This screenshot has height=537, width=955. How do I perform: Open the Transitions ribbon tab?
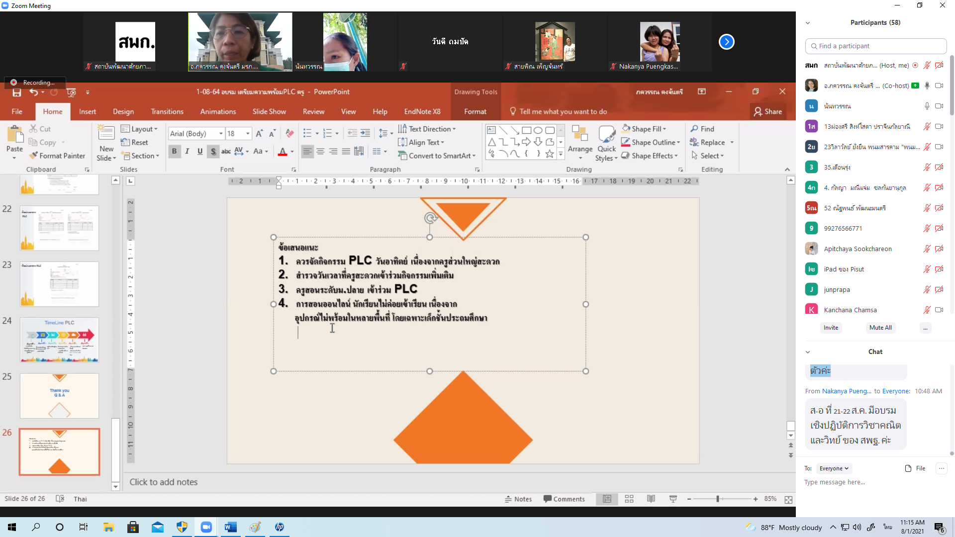pyautogui.click(x=167, y=111)
